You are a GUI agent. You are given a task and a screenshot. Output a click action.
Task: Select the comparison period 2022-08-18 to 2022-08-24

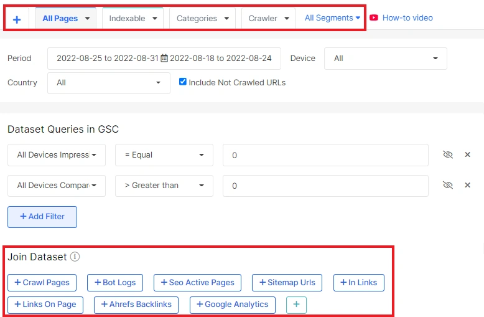[221, 58]
